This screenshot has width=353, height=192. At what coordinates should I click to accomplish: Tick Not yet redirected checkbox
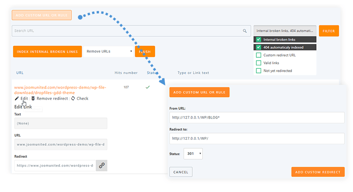click(x=259, y=71)
